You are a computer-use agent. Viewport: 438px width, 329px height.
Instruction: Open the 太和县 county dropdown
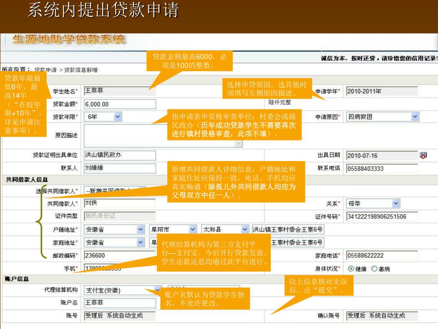[x=245, y=230]
